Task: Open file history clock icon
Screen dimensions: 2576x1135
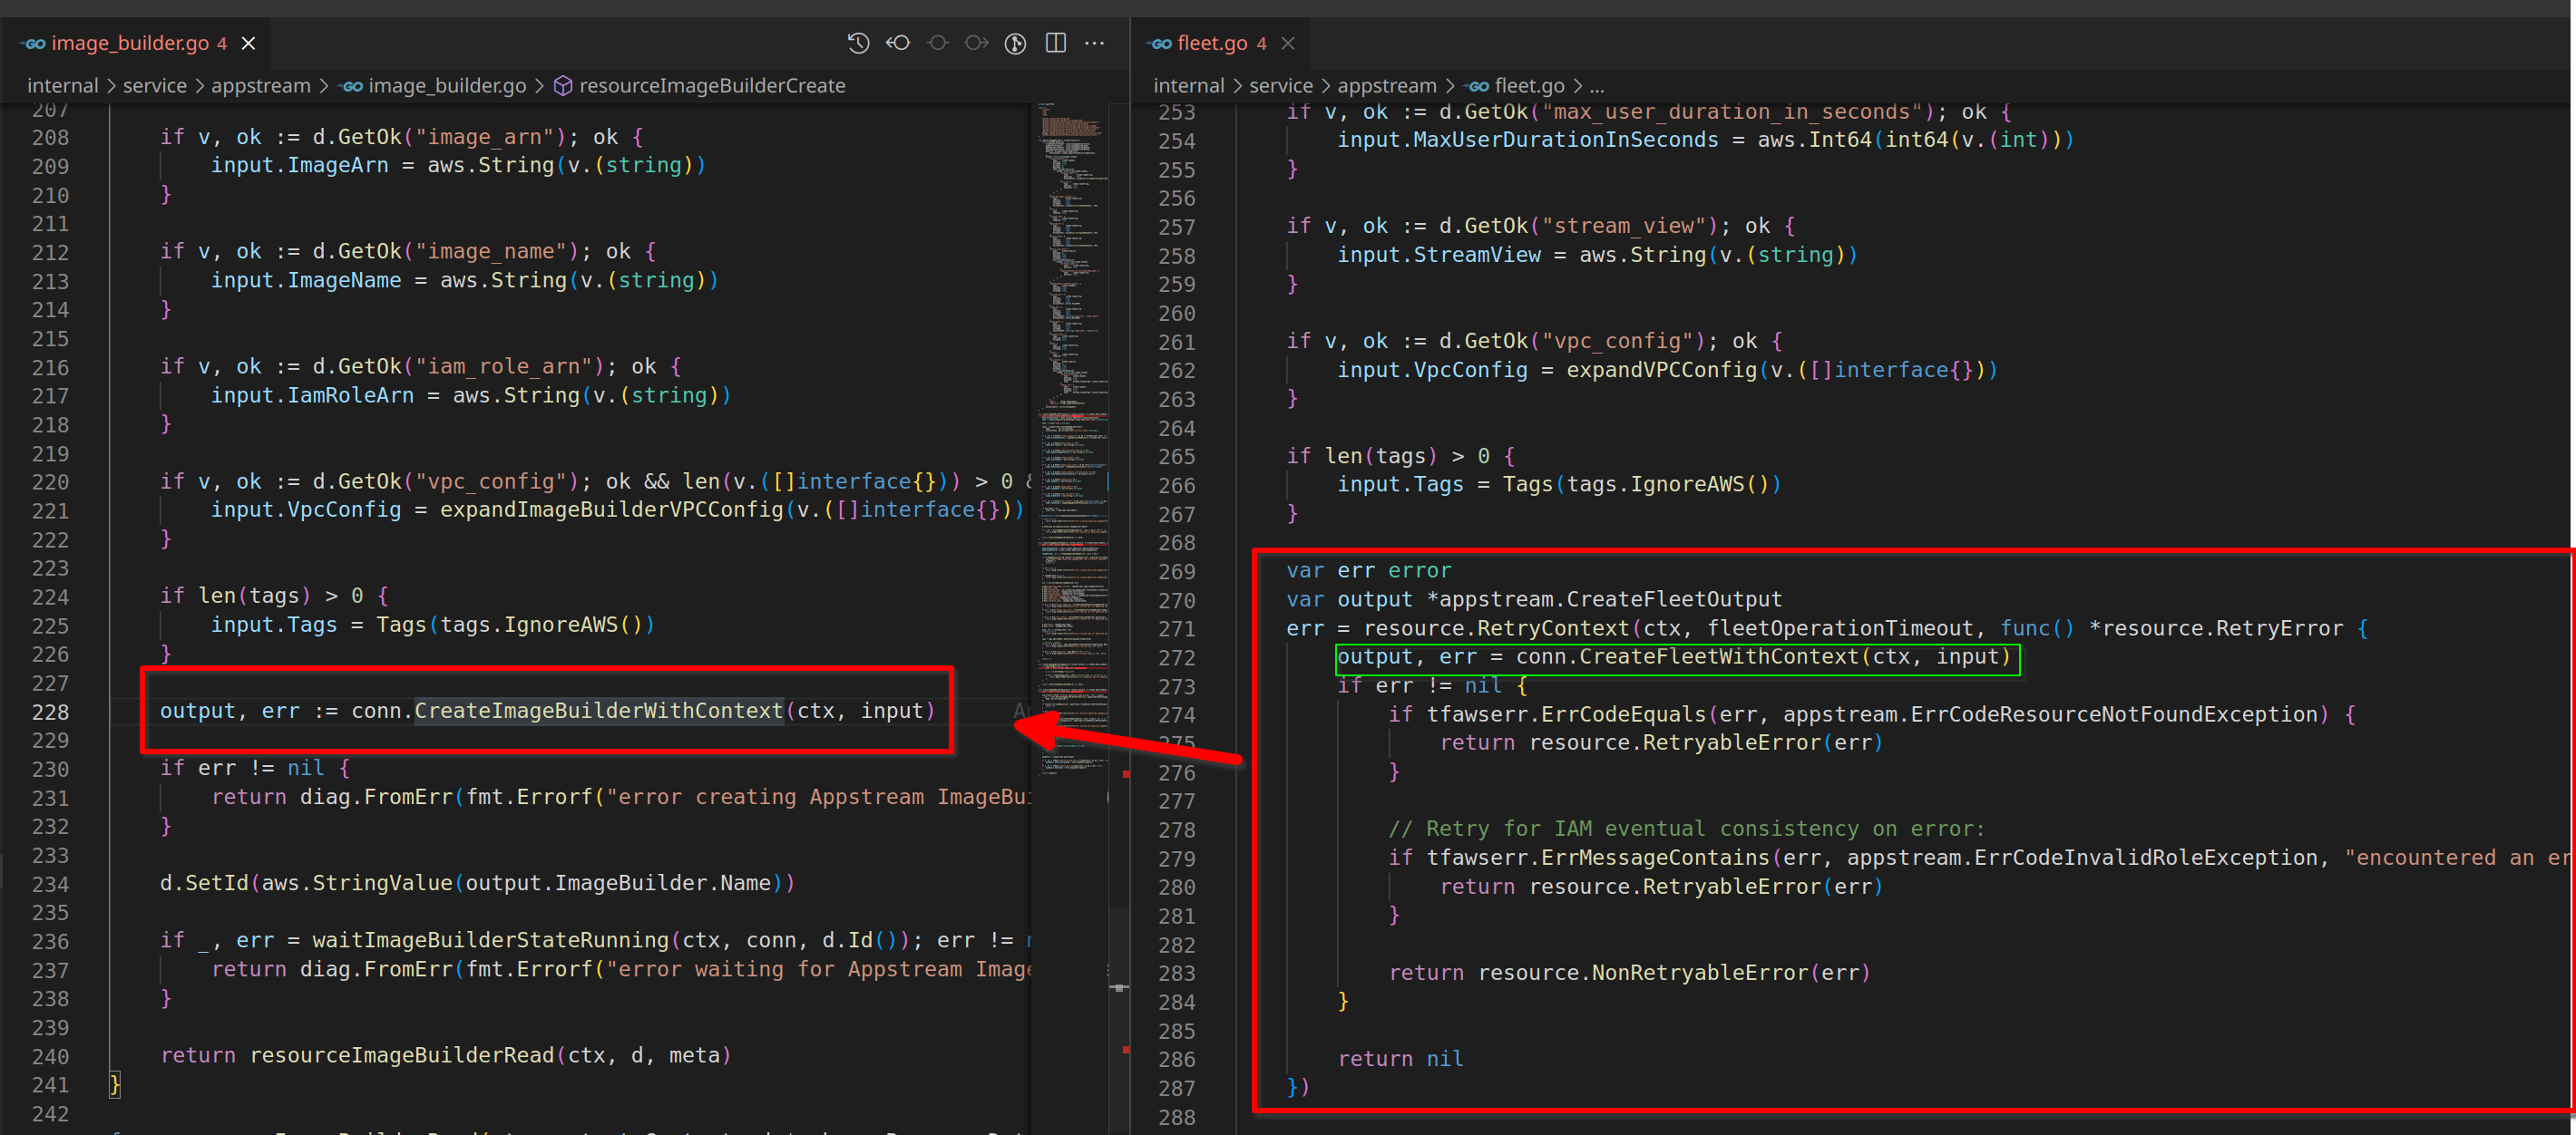Action: pyautogui.click(x=858, y=43)
